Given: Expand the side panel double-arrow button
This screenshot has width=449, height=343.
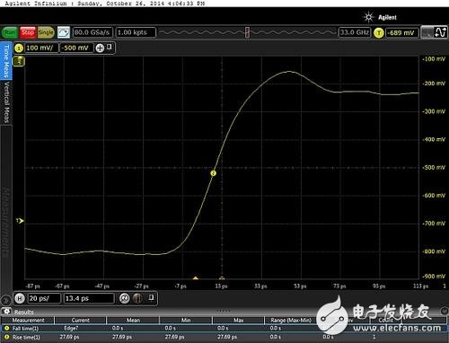Looking at the screenshot, I should (5, 300).
